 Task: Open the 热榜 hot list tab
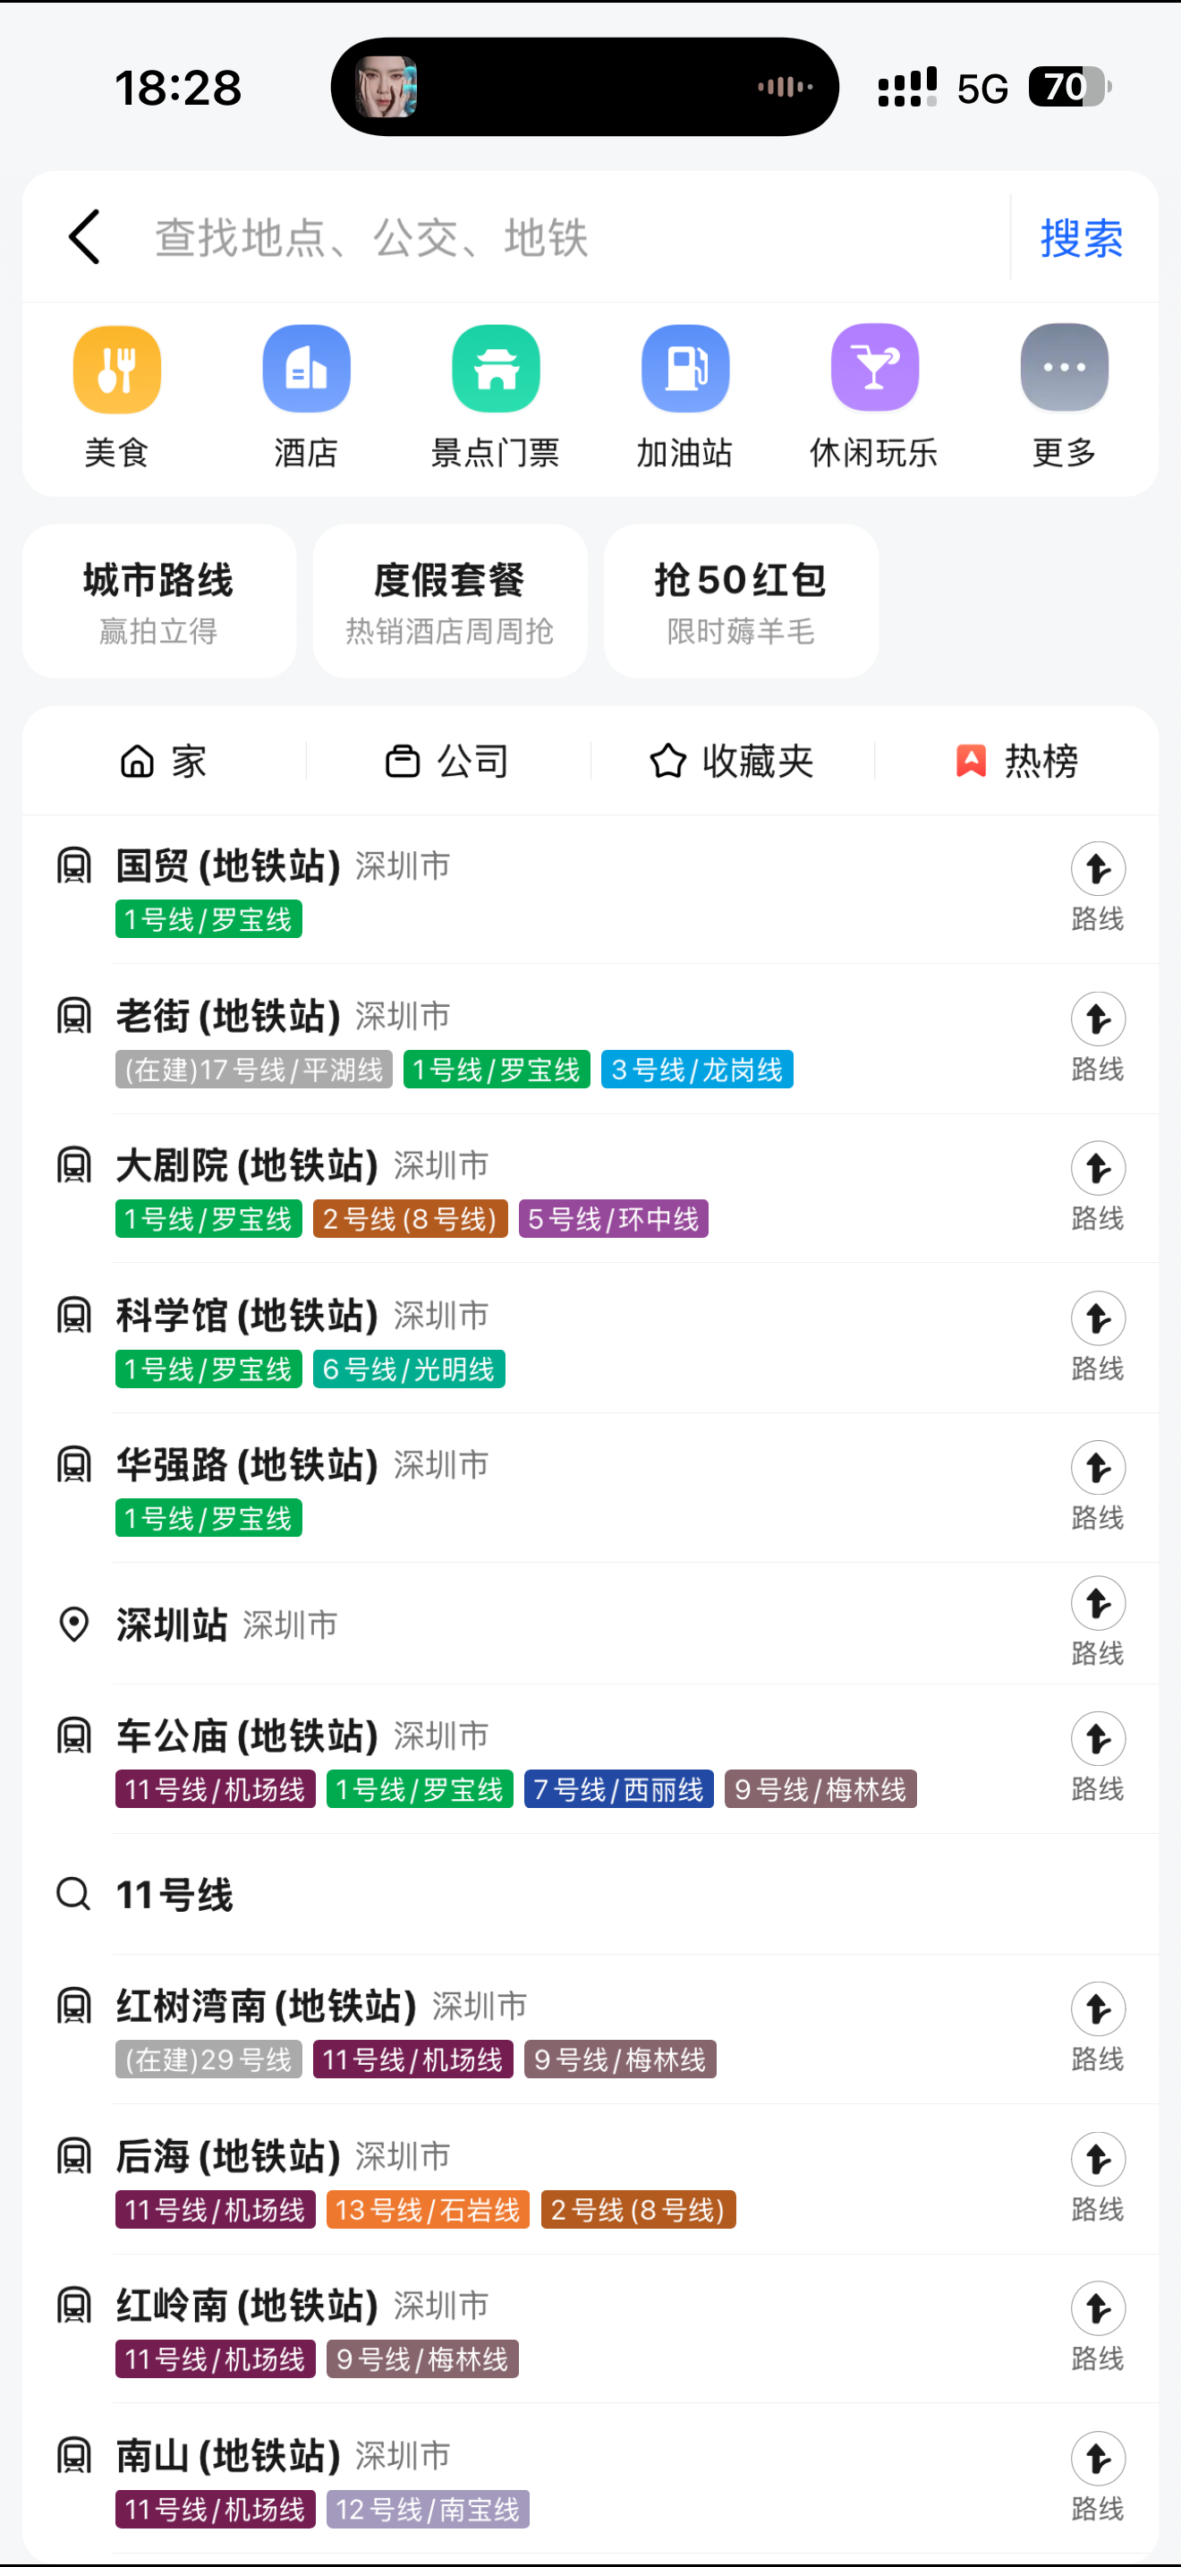pos(1016,762)
